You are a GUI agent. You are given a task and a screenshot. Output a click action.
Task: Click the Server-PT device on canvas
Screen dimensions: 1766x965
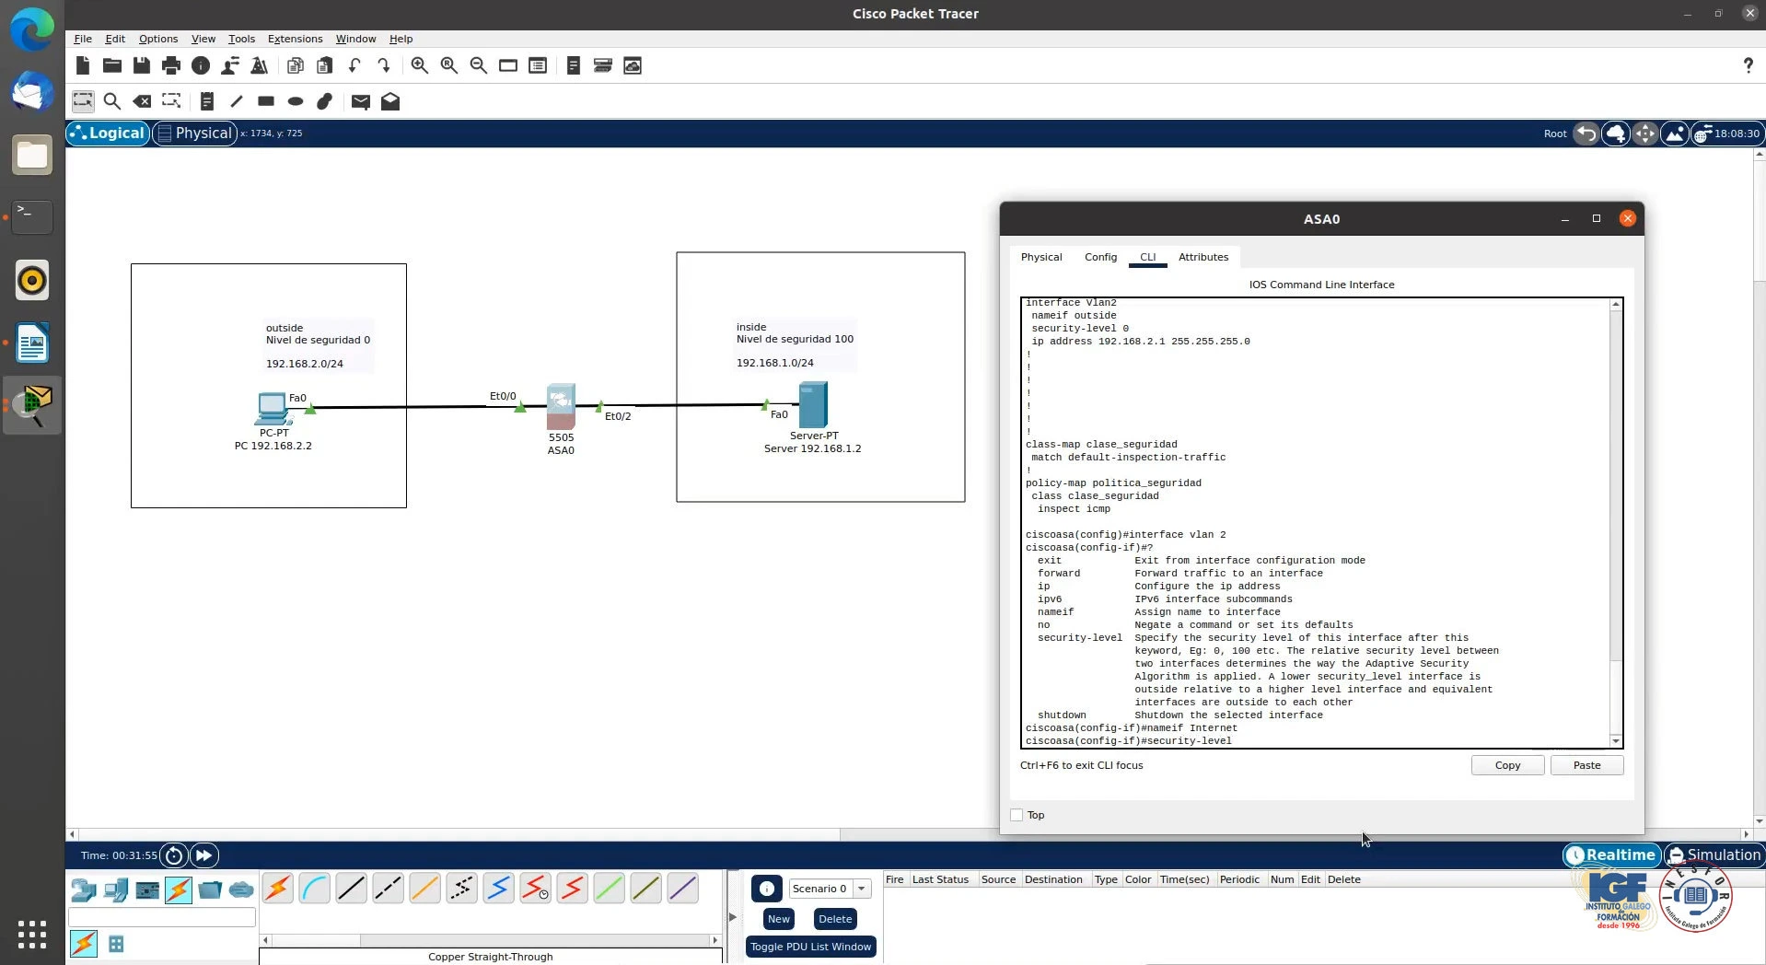tap(813, 404)
